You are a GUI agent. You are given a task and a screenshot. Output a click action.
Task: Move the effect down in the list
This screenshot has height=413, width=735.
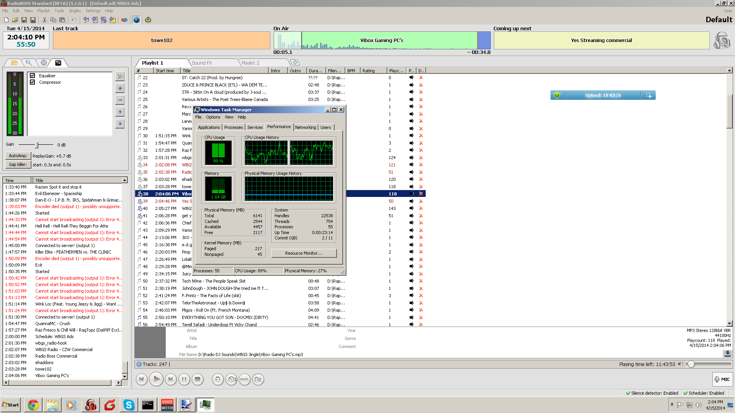point(120,124)
